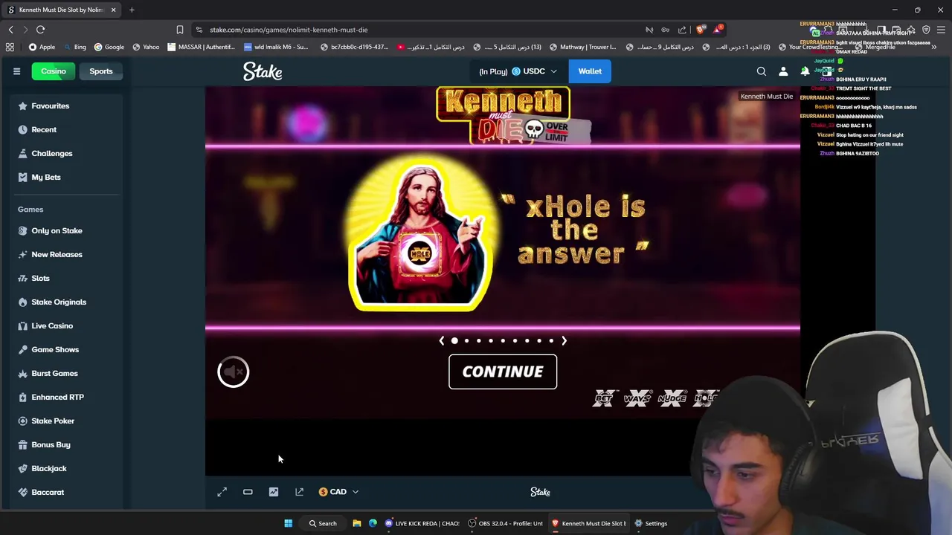952x535 pixels.
Task: Open Brave shields icon
Action: tap(700, 30)
